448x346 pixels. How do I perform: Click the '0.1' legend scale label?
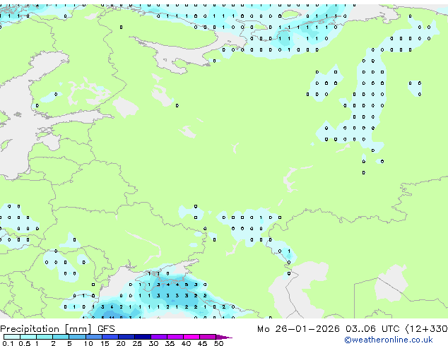tap(8, 343)
